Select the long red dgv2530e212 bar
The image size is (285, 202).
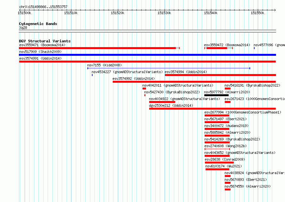tap(213, 109)
